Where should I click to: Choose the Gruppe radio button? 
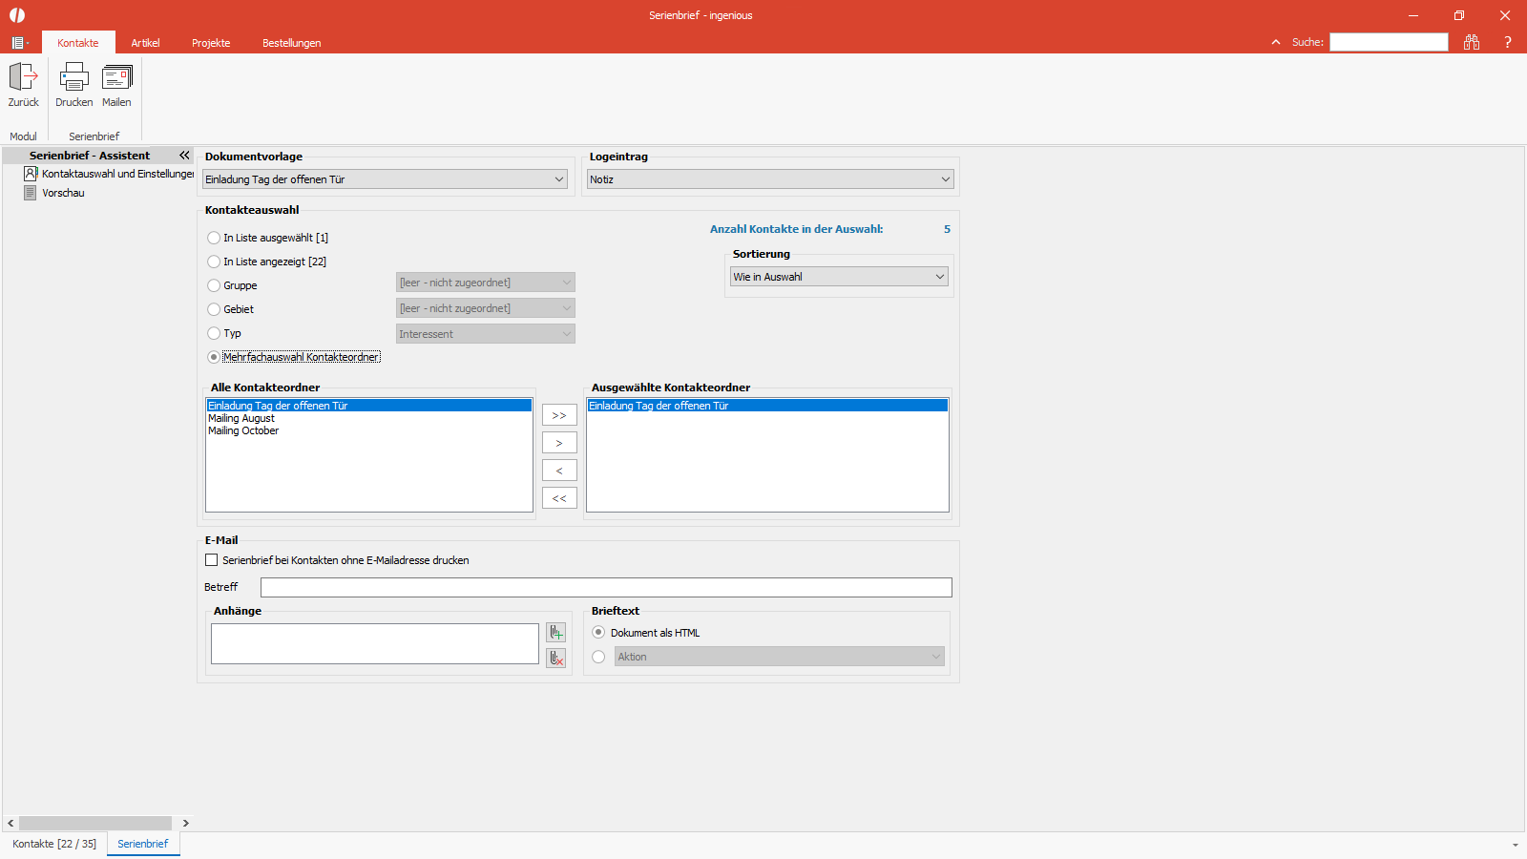pyautogui.click(x=214, y=285)
